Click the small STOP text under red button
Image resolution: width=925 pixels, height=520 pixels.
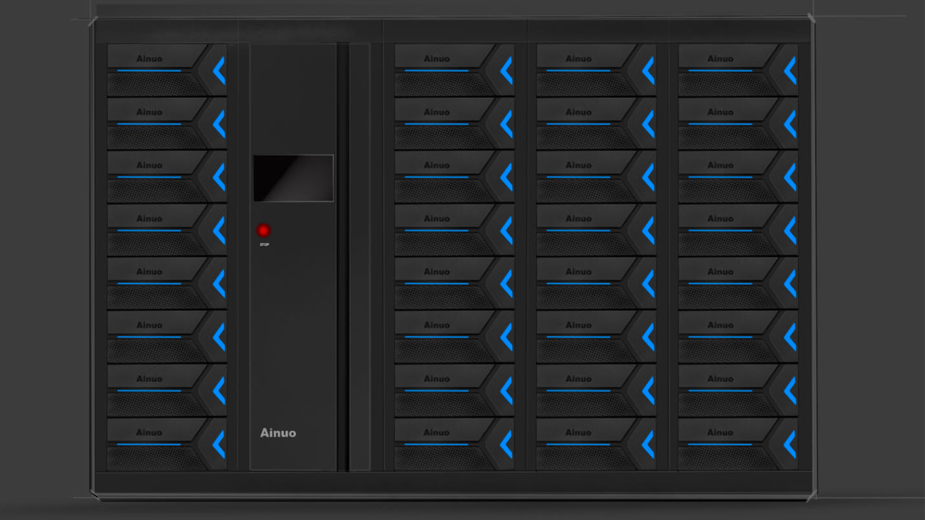(x=264, y=245)
